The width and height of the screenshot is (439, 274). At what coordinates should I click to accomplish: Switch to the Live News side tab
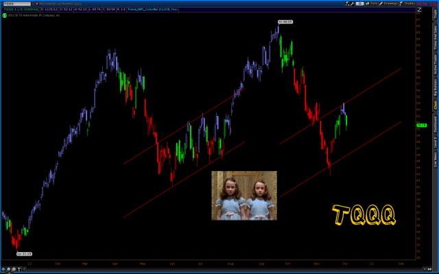[435, 160]
